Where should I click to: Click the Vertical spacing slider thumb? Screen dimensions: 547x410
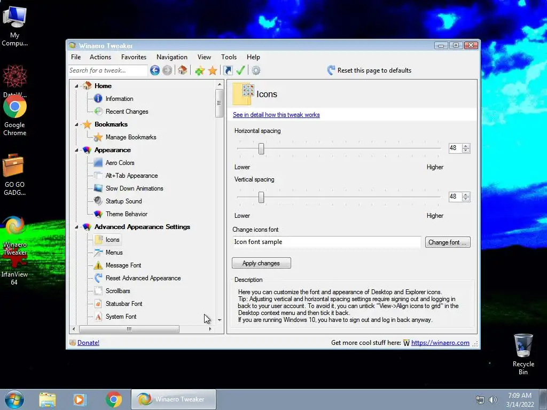[261, 198]
